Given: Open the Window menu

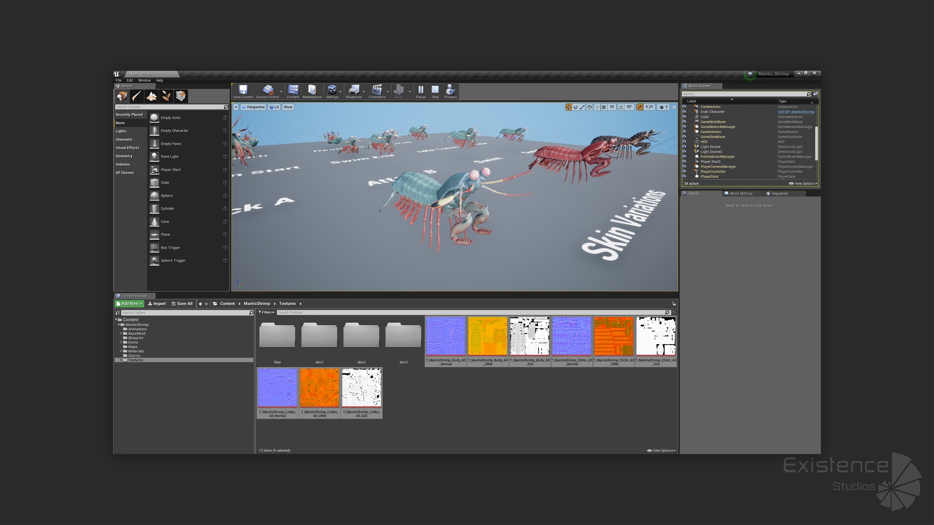Looking at the screenshot, I should (x=144, y=81).
